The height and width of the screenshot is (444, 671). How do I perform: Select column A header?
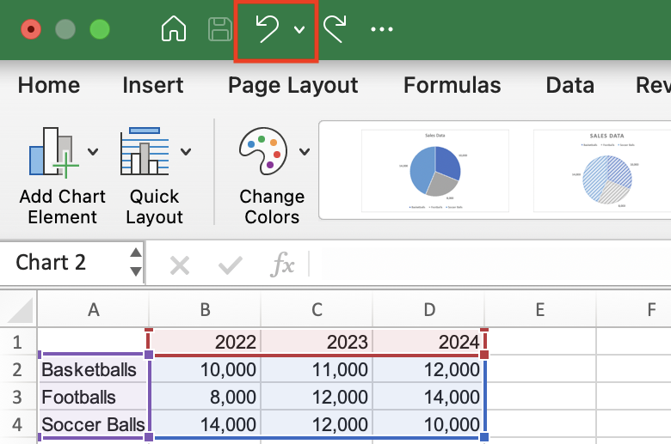93,309
